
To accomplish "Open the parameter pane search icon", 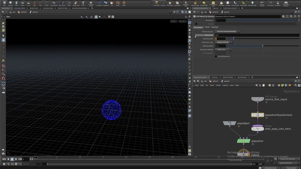I will (x=291, y=16).
